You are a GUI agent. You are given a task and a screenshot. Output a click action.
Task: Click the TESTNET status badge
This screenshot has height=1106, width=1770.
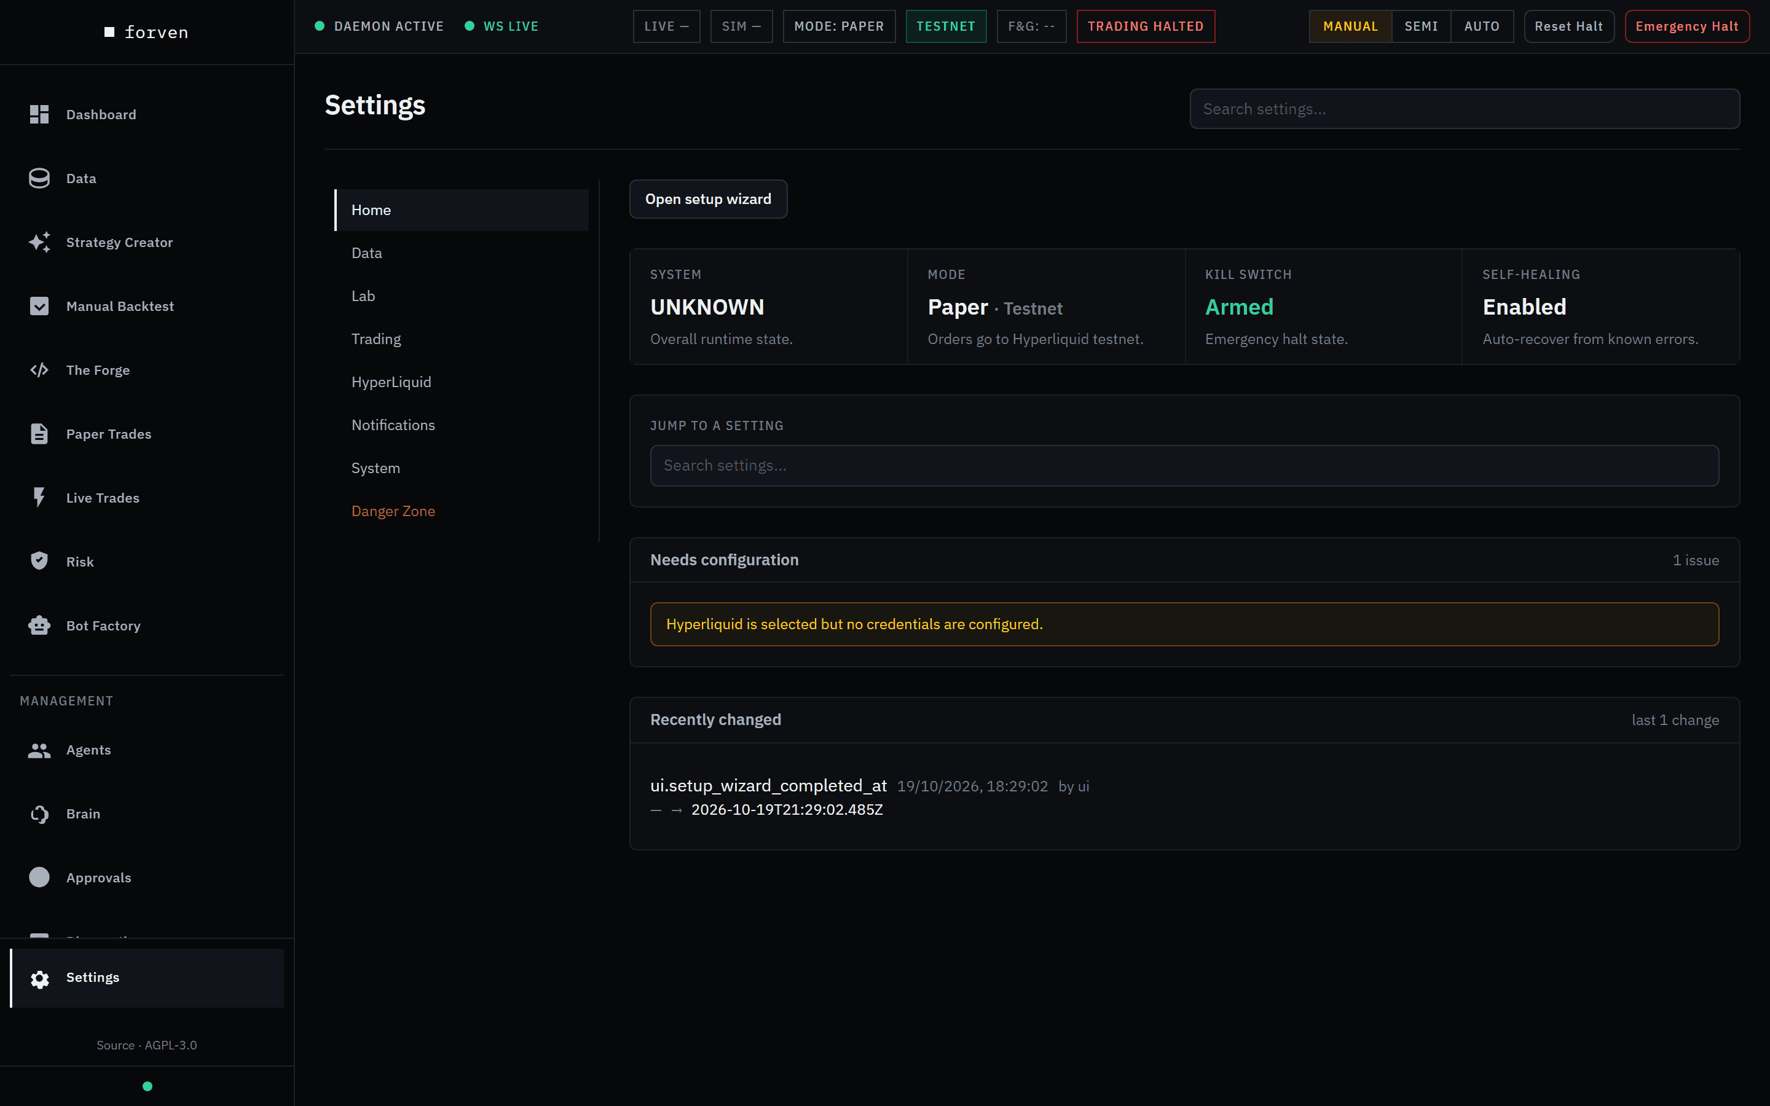coord(946,26)
